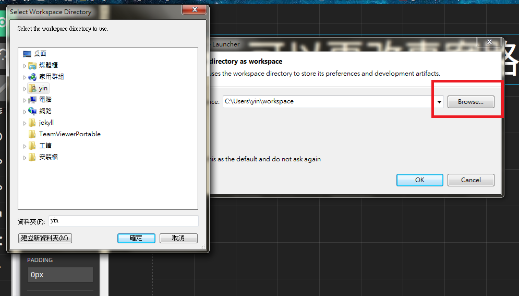Viewport: 519px width, 296px height.
Task: Click the 電腦 computer icon
Action: point(32,100)
